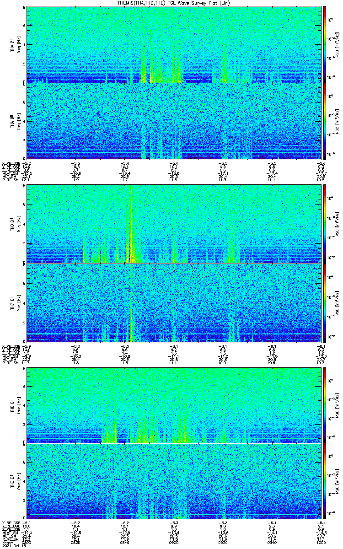Select the THA B∥ spectrogram panel
The height and width of the screenshot is (549, 343).
pos(173,121)
